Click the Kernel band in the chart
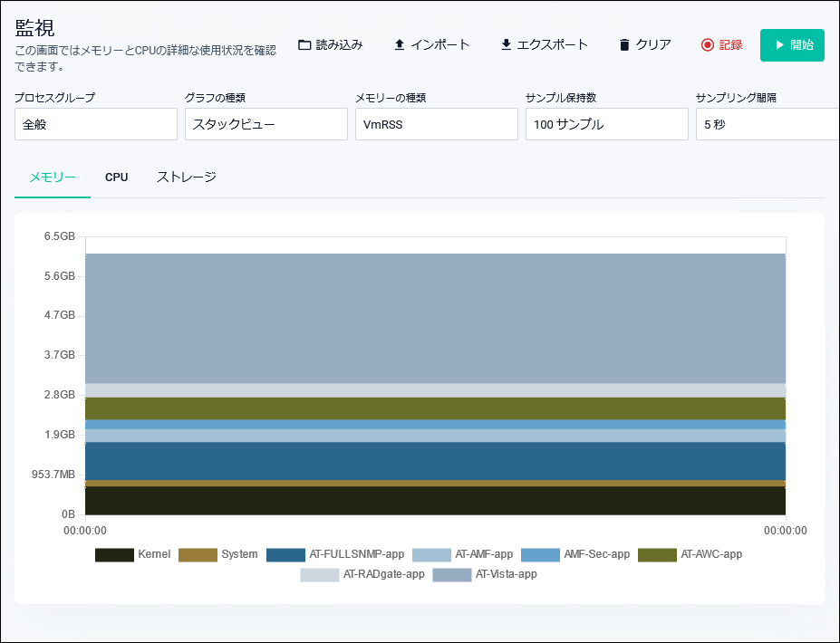The width and height of the screenshot is (840, 643). tap(436, 501)
